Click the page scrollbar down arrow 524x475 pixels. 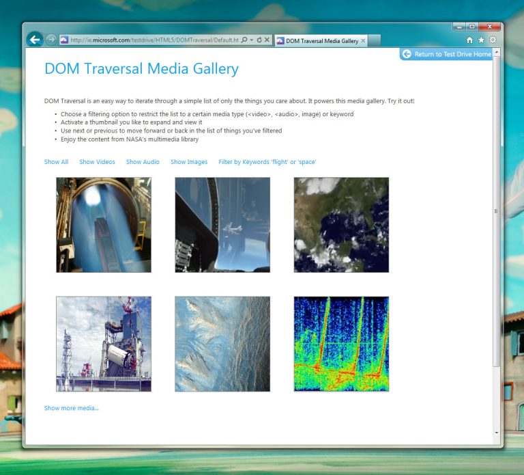pyautogui.click(x=496, y=433)
